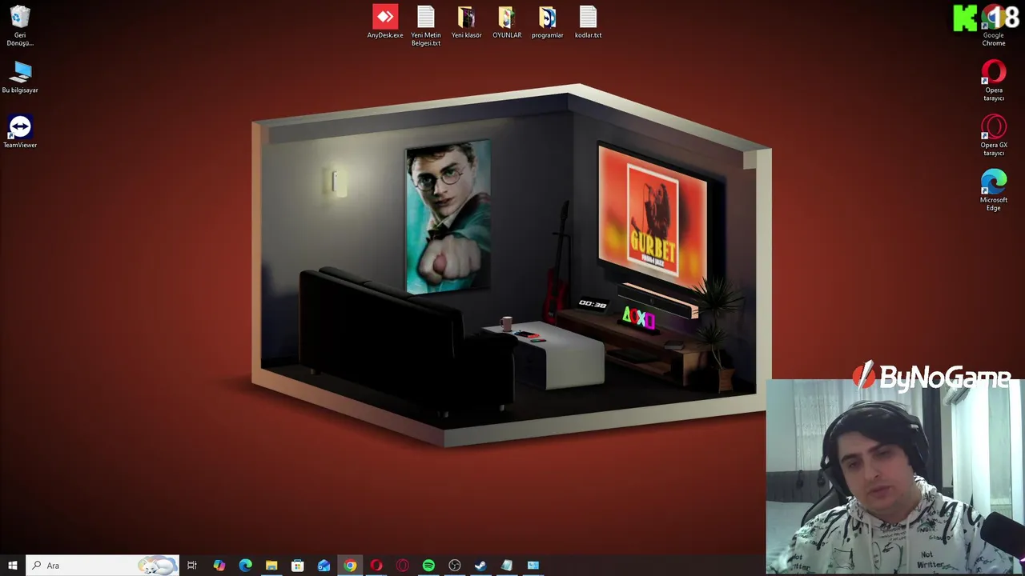Click the Ara search box in the taskbar
The width and height of the screenshot is (1025, 576).
point(102,566)
